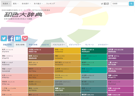135x96 pixels.
Task: Click the 和色大辞典 site logo
Action: [23, 15]
